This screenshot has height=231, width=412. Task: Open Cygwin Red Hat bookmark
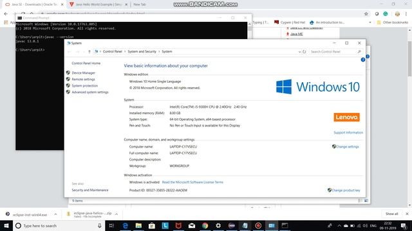[290, 22]
